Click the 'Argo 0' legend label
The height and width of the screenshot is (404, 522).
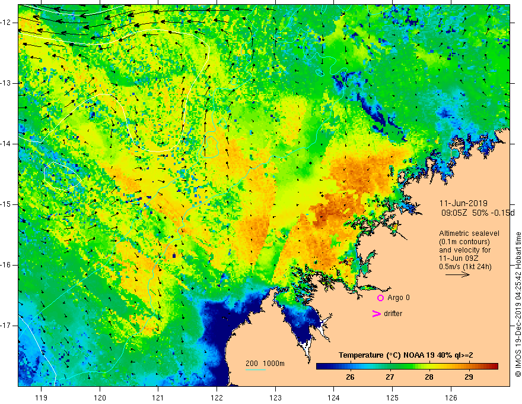pos(399,298)
